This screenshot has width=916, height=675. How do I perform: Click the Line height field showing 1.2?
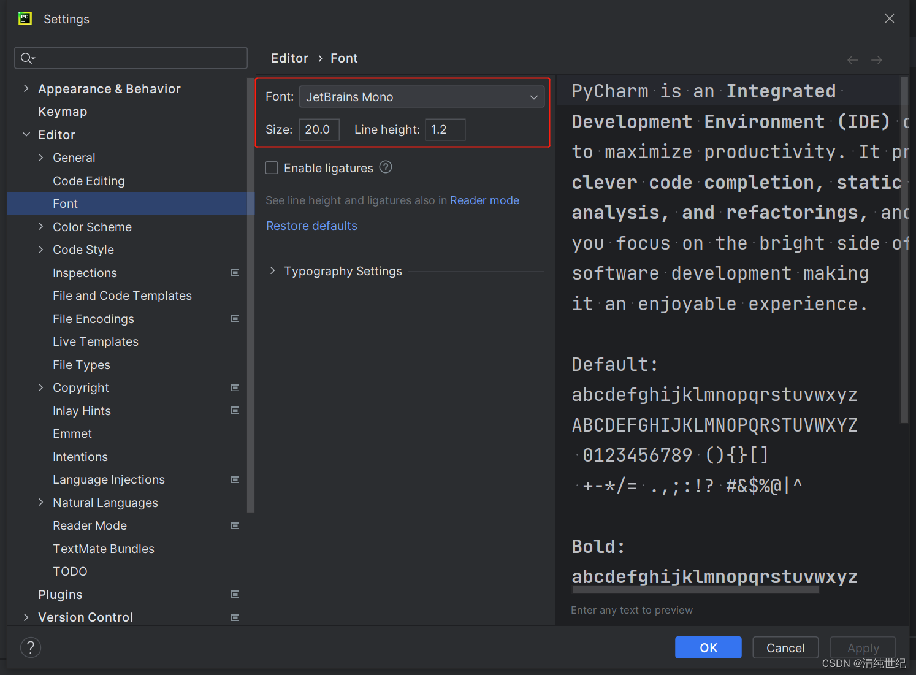(x=445, y=129)
